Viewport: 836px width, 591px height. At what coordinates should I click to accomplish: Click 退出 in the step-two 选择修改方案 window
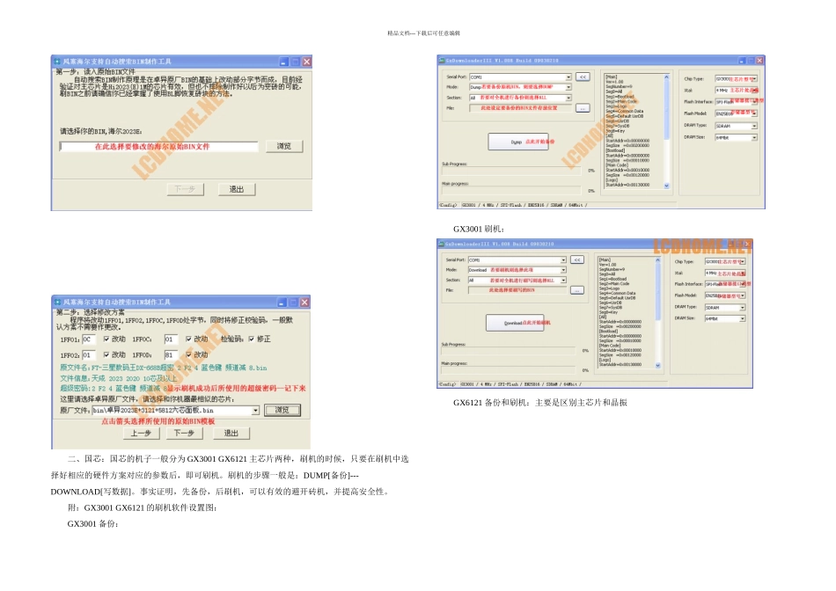[231, 434]
